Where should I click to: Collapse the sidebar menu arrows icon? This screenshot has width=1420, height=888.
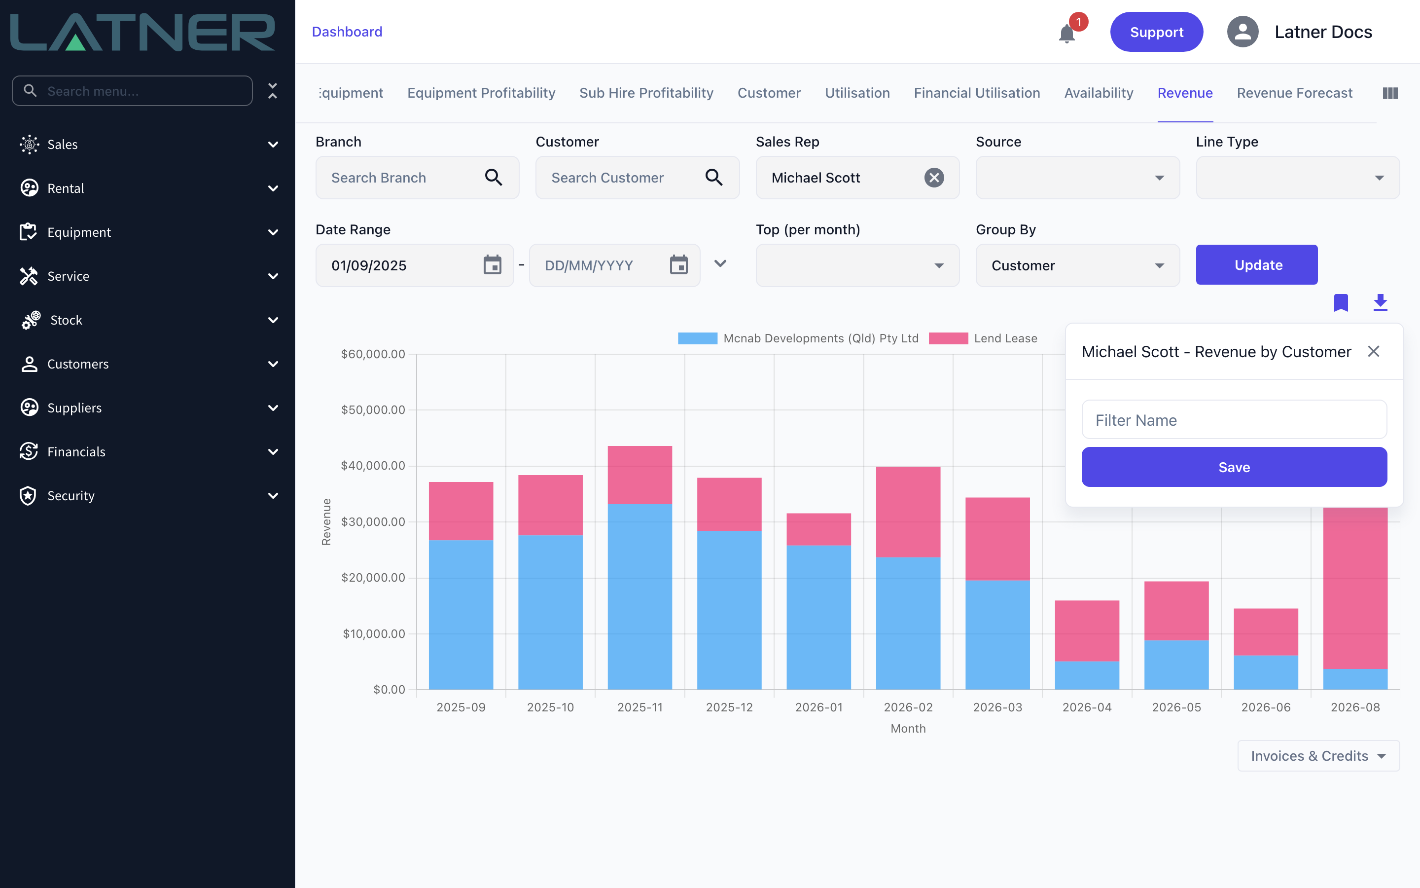point(272,90)
